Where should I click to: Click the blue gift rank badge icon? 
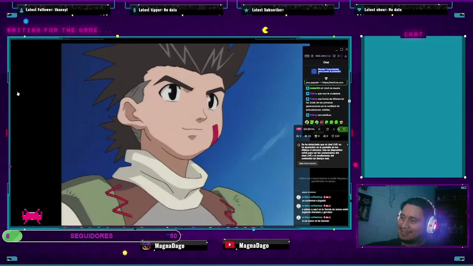pyautogui.click(x=314, y=71)
